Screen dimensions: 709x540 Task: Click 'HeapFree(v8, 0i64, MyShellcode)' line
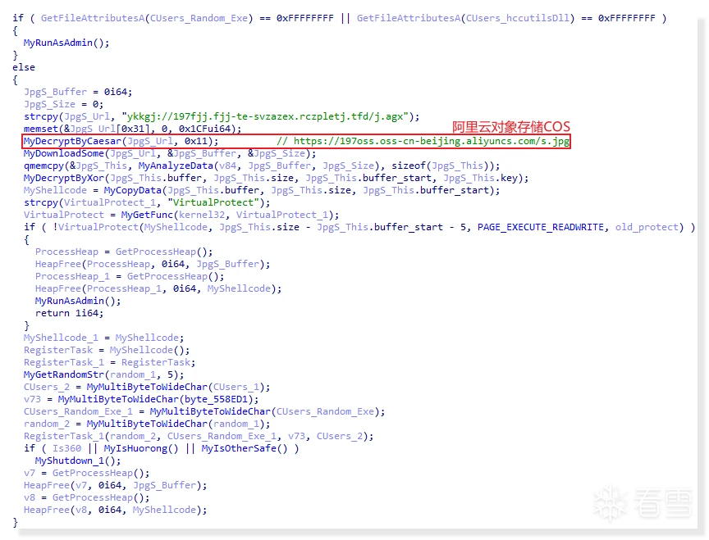(x=116, y=511)
